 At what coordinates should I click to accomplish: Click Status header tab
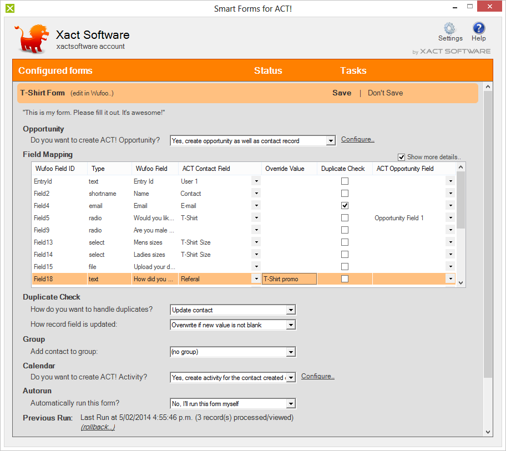point(268,70)
